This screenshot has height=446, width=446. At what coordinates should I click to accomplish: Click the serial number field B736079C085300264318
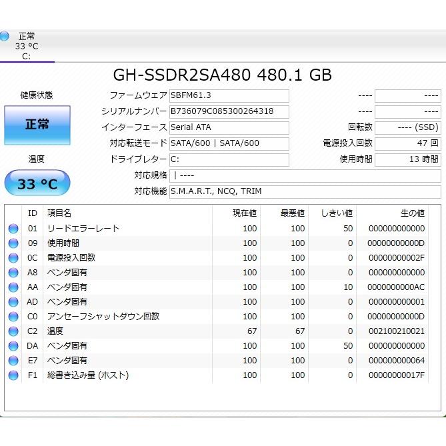click(x=229, y=112)
